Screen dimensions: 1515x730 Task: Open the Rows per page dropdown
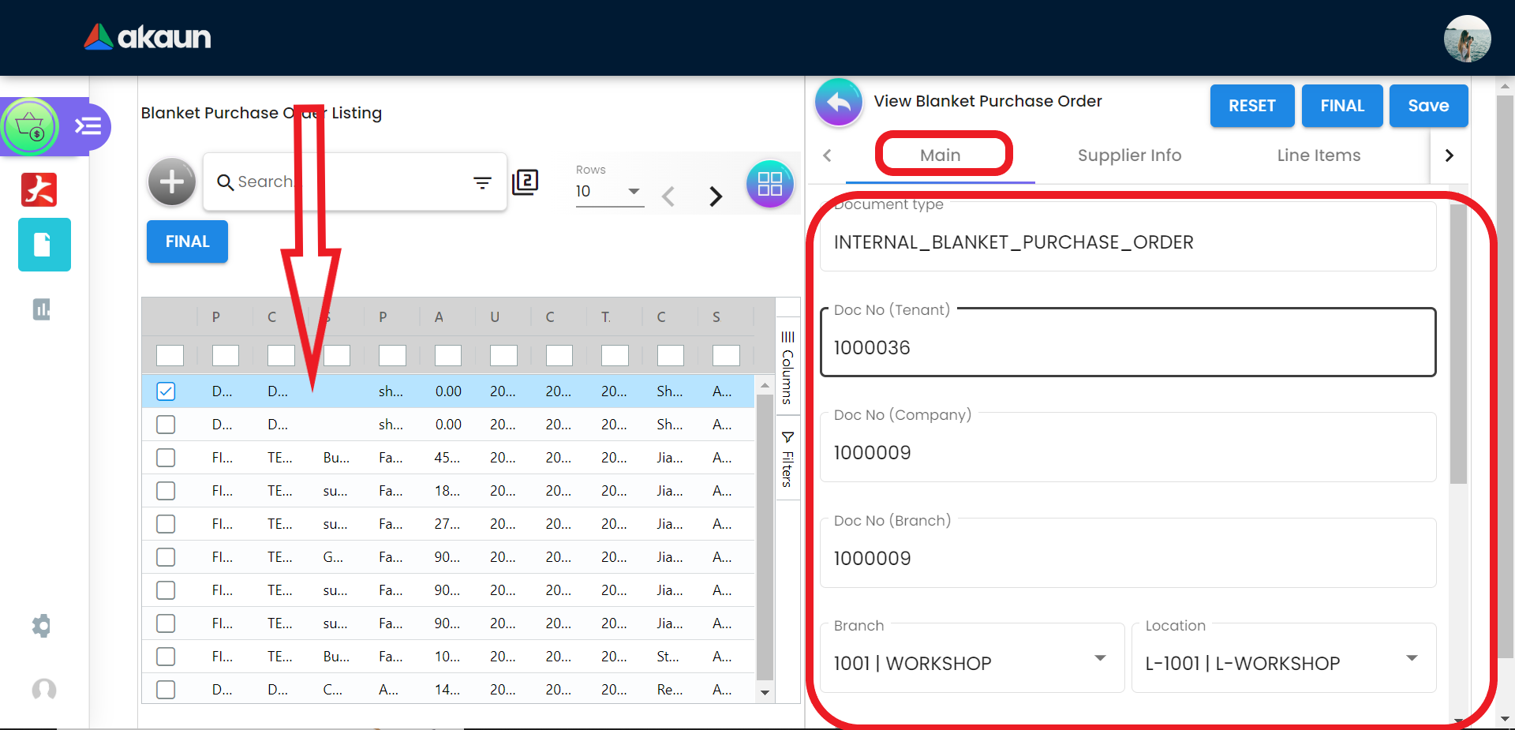click(x=609, y=192)
